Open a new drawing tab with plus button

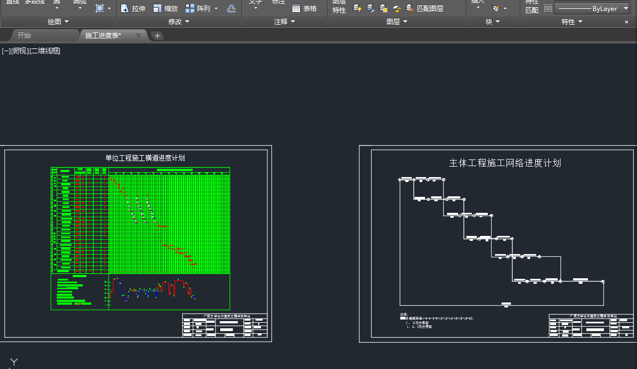[157, 36]
